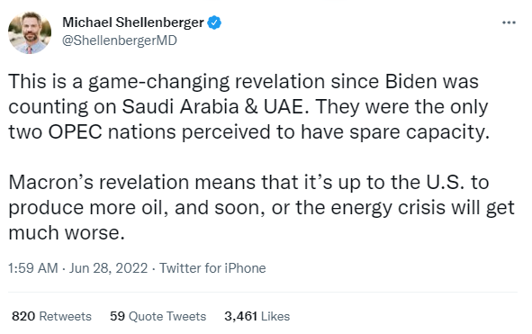Click the phrase energy crisis in the tweet

(388, 208)
